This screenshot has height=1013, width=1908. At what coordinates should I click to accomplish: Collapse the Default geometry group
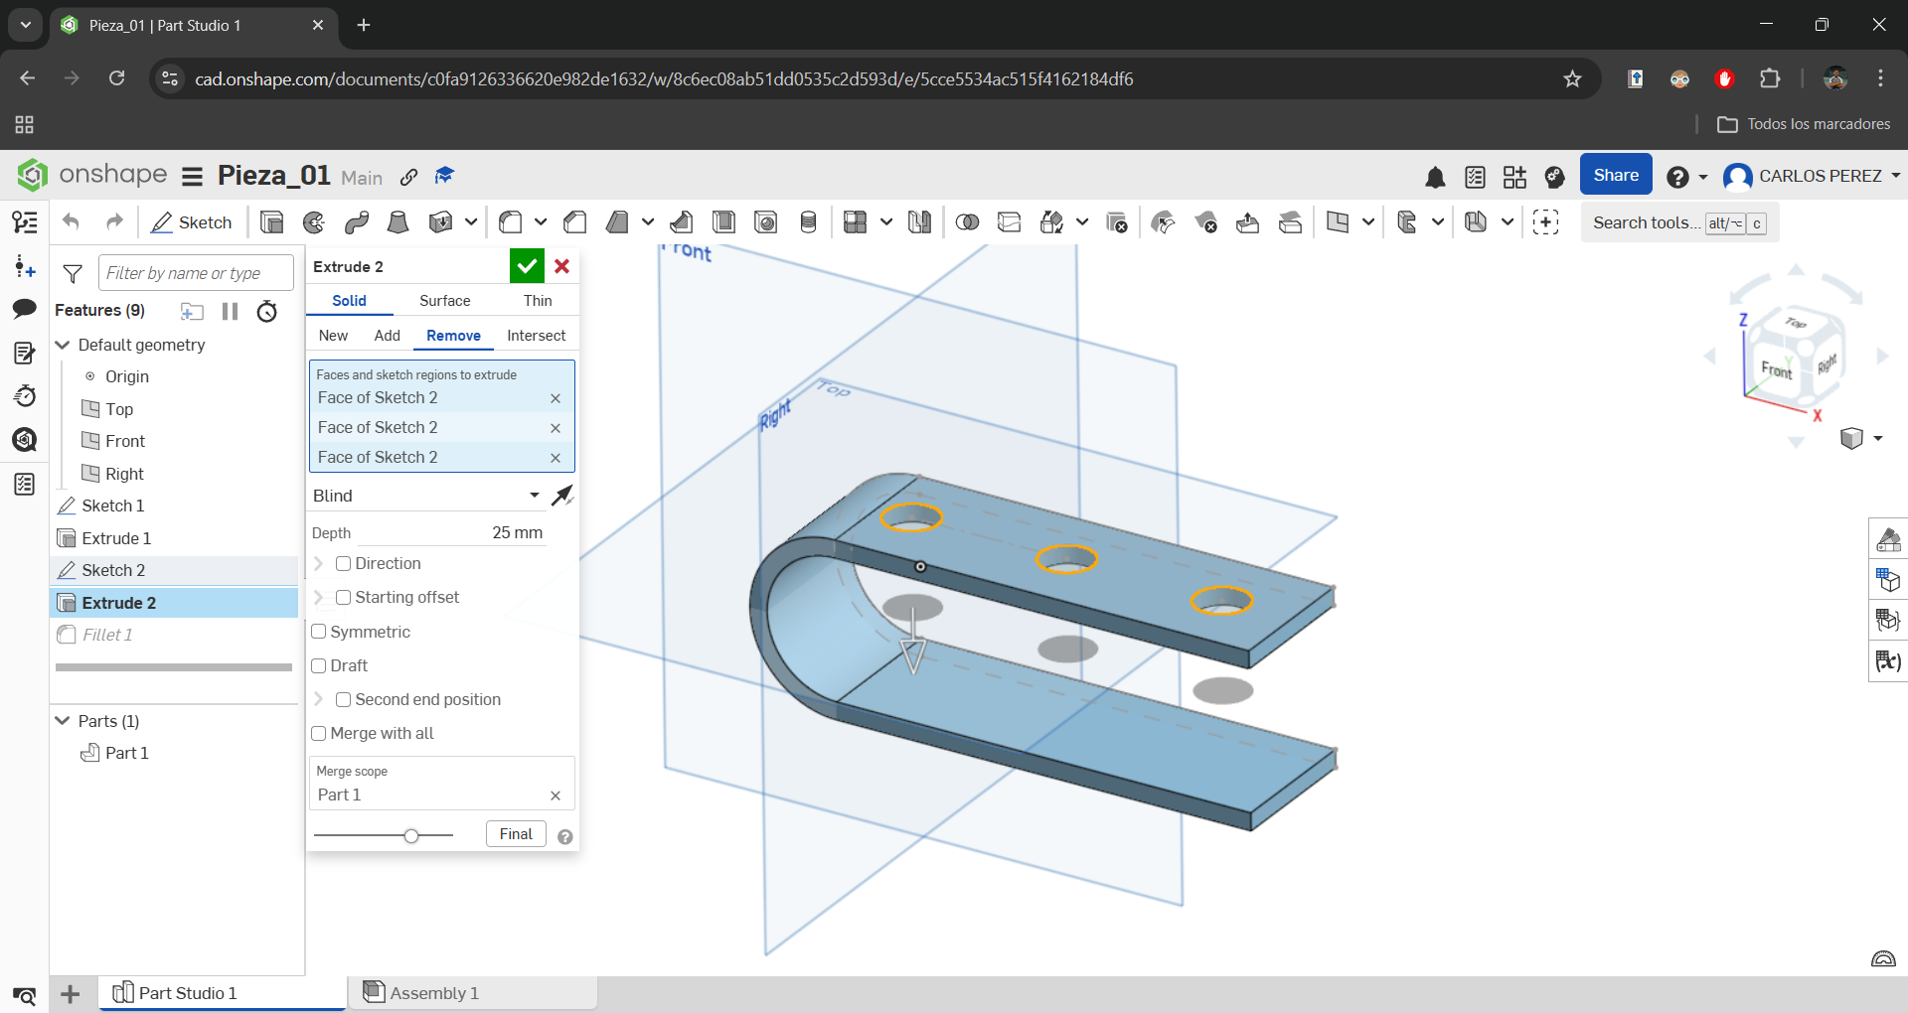[x=63, y=346]
